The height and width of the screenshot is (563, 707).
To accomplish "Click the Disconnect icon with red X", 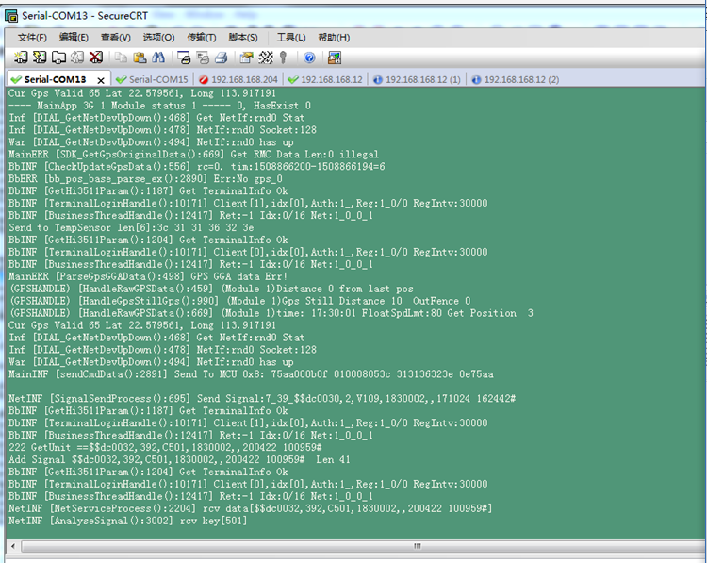I will [x=95, y=58].
